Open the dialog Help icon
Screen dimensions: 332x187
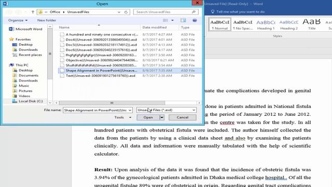(195, 20)
